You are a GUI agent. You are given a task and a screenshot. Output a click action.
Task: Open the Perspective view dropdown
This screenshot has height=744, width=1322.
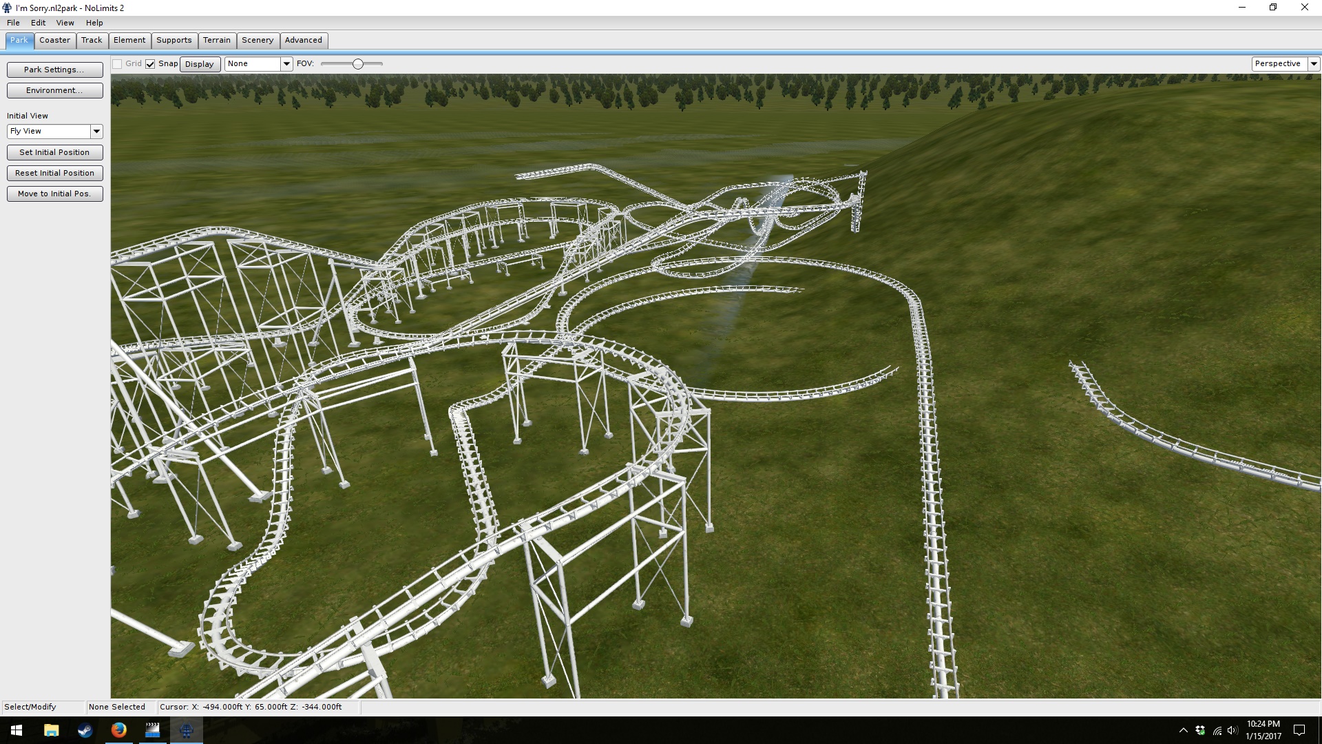click(x=1314, y=64)
